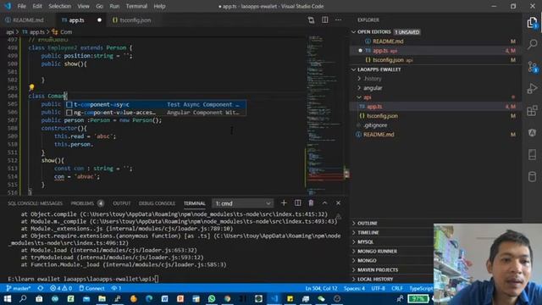The height and width of the screenshot is (305, 542).
Task: Open terminal selector dropdown 1: cmd
Action: point(243,203)
